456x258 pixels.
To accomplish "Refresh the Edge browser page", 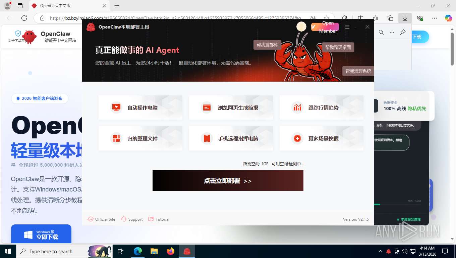I will tap(24, 18).
